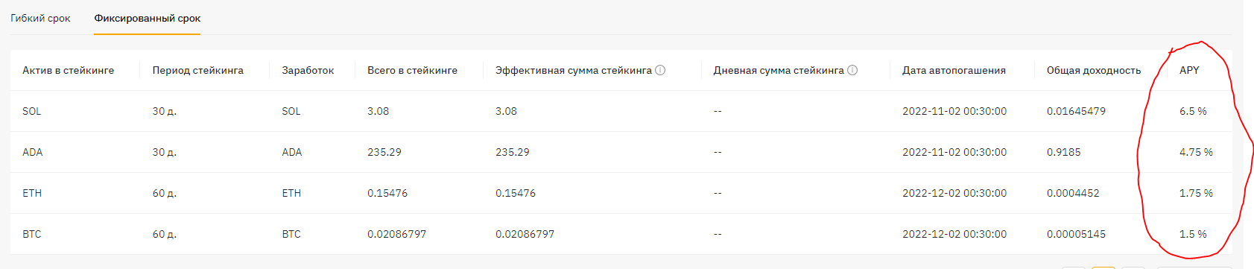Click the Заработок column header
This screenshot has height=269, width=1254.
[308, 70]
